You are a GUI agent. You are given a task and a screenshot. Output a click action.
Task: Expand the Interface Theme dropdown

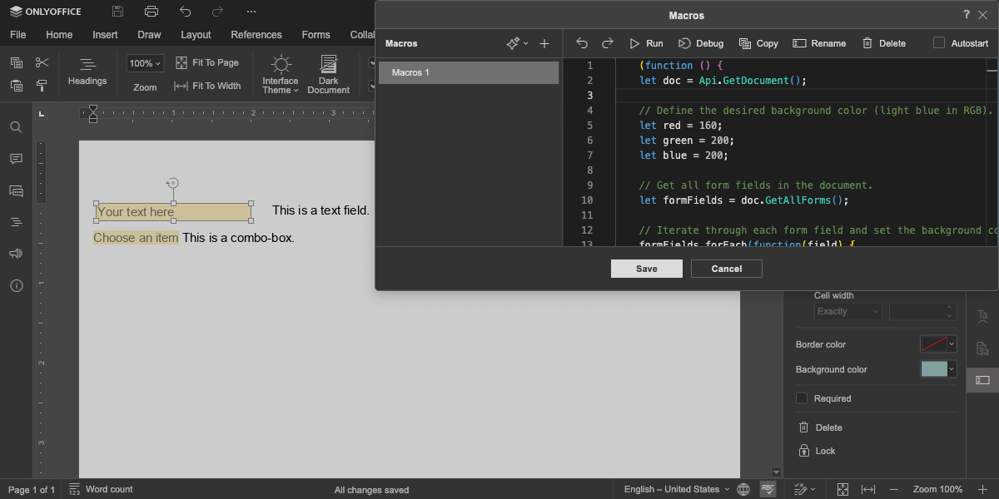coord(281,75)
